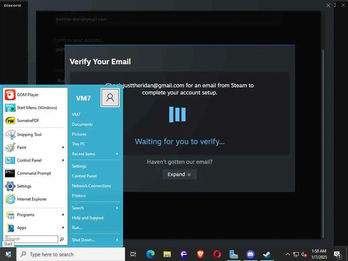Open Command Prompt from the start menu

[35, 173]
